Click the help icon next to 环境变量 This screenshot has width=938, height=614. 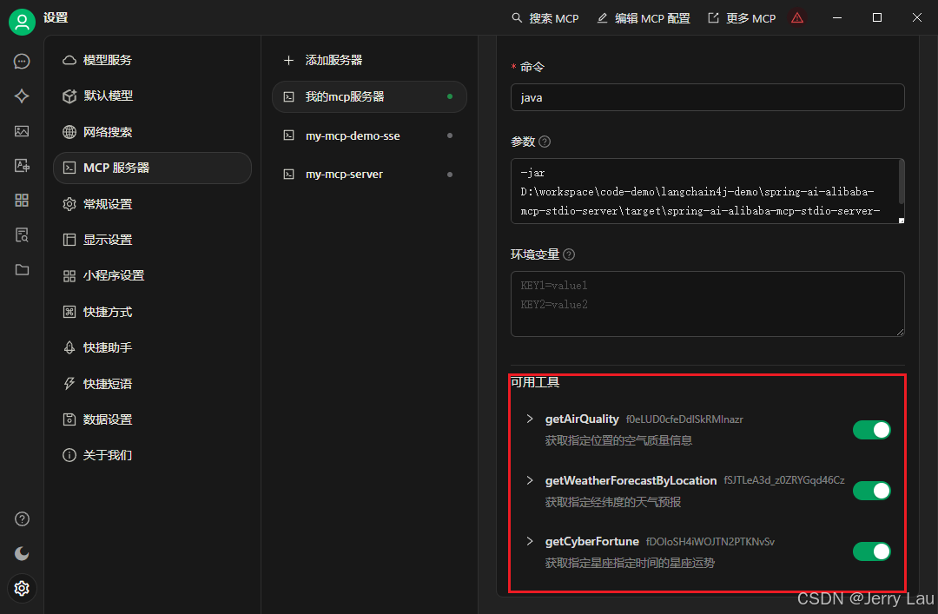pos(569,254)
